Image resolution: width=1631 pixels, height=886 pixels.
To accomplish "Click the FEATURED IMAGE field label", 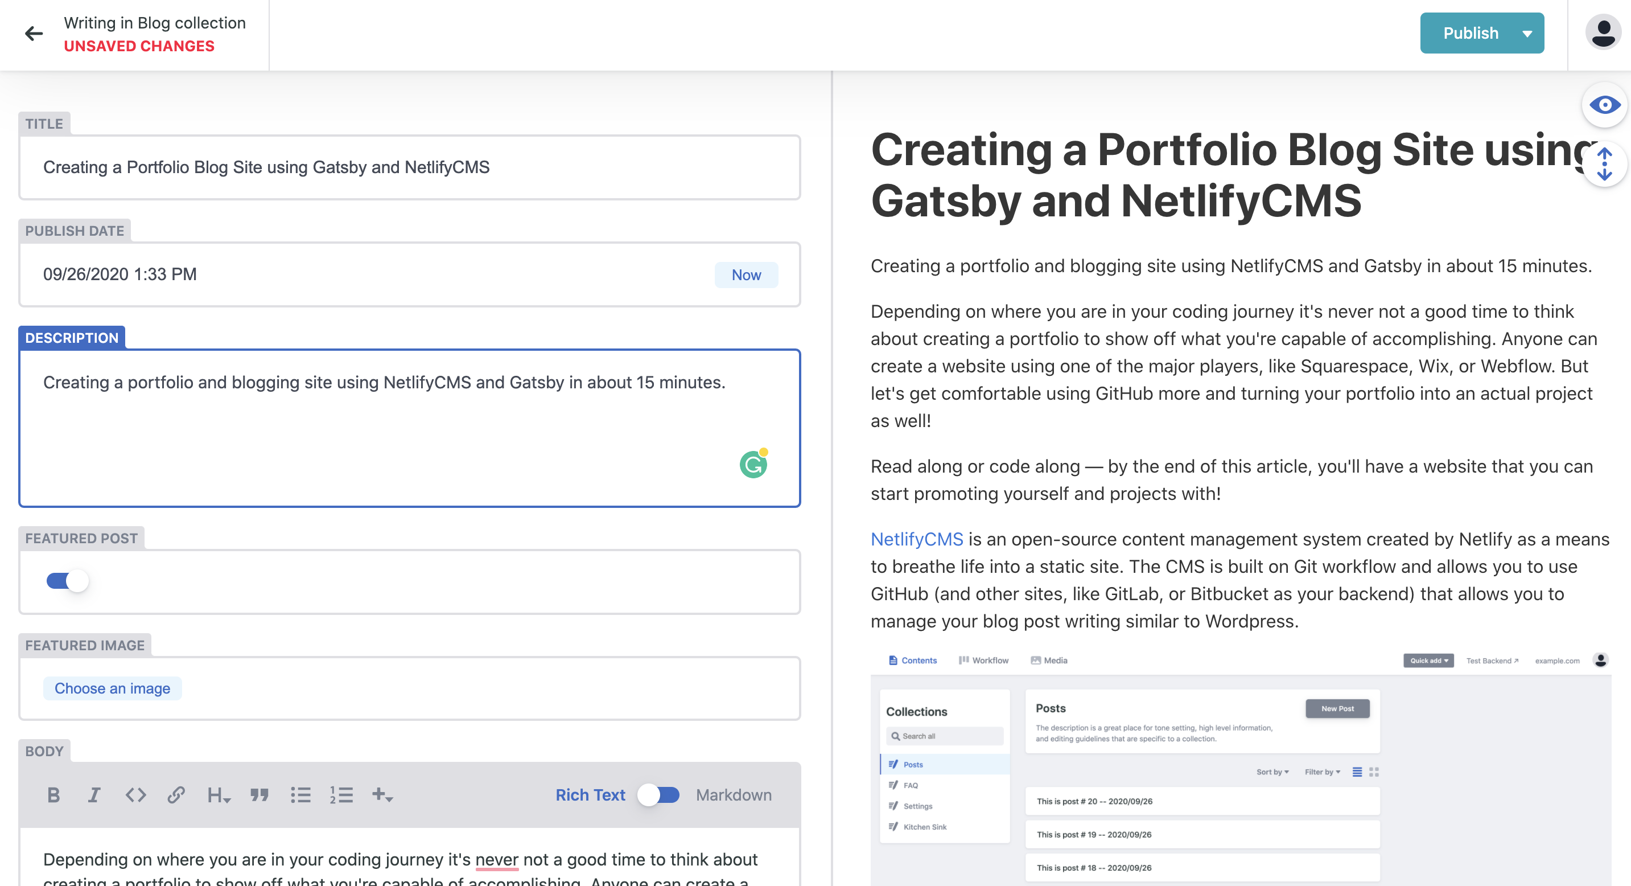I will pyautogui.click(x=85, y=645).
